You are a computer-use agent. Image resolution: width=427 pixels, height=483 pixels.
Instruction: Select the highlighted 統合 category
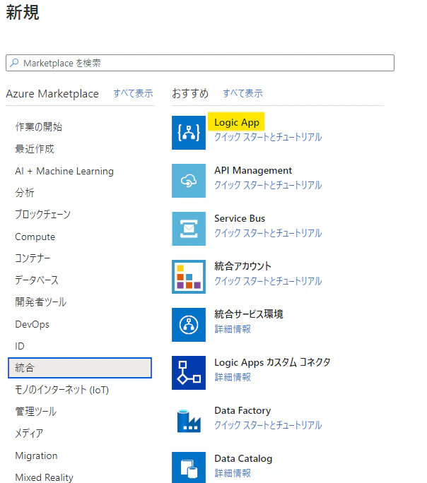(80, 368)
